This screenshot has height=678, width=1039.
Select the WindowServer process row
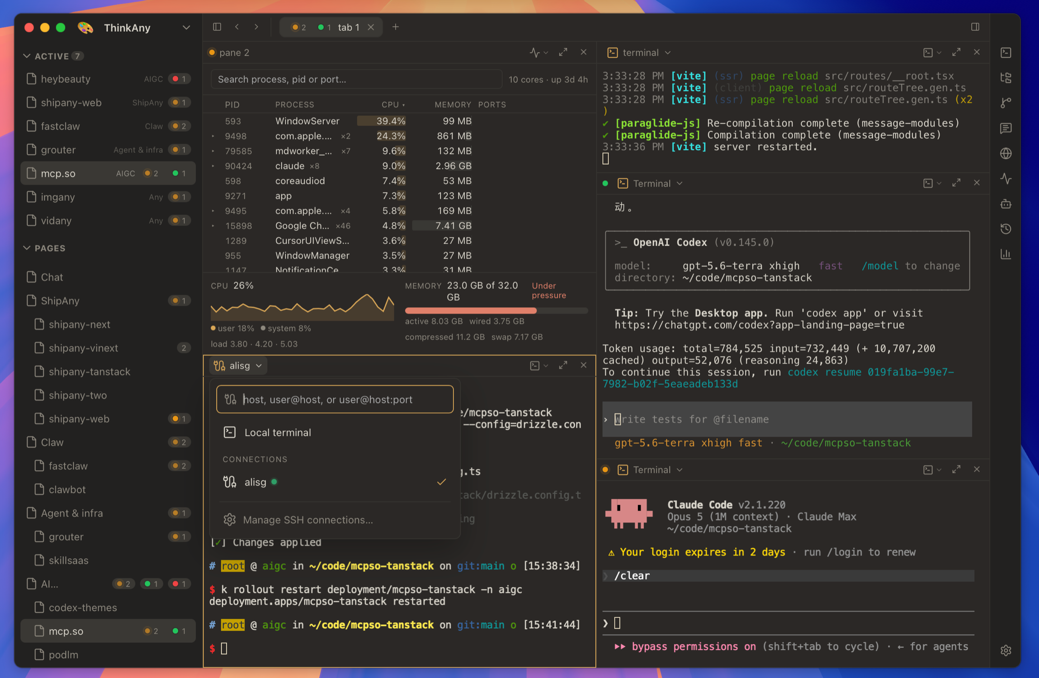tap(399, 121)
